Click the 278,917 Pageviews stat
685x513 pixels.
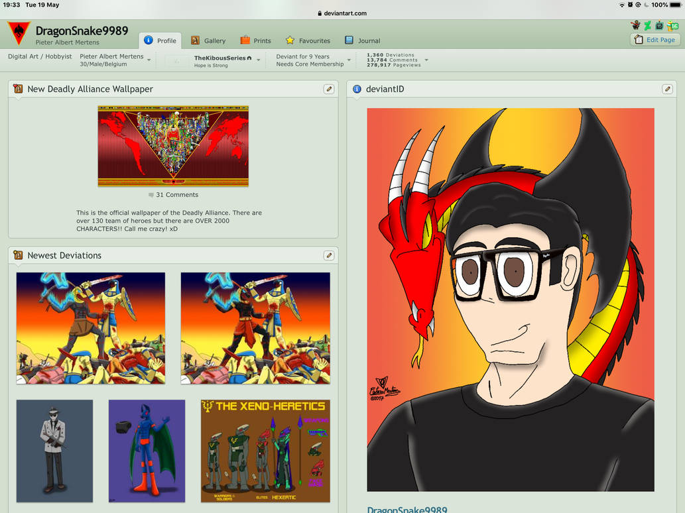click(394, 65)
